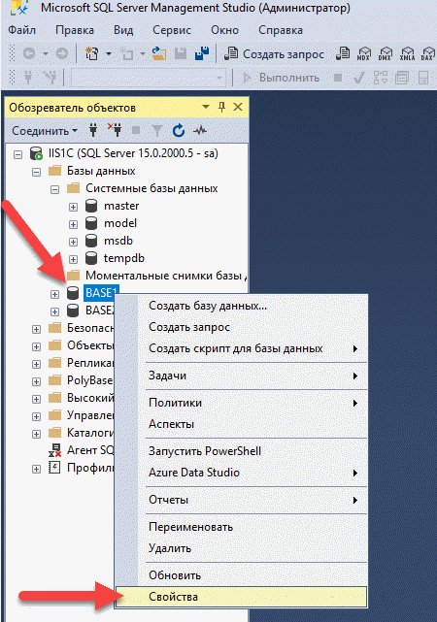Open the Соединить dropdown
The height and width of the screenshot is (622, 437).
45,130
